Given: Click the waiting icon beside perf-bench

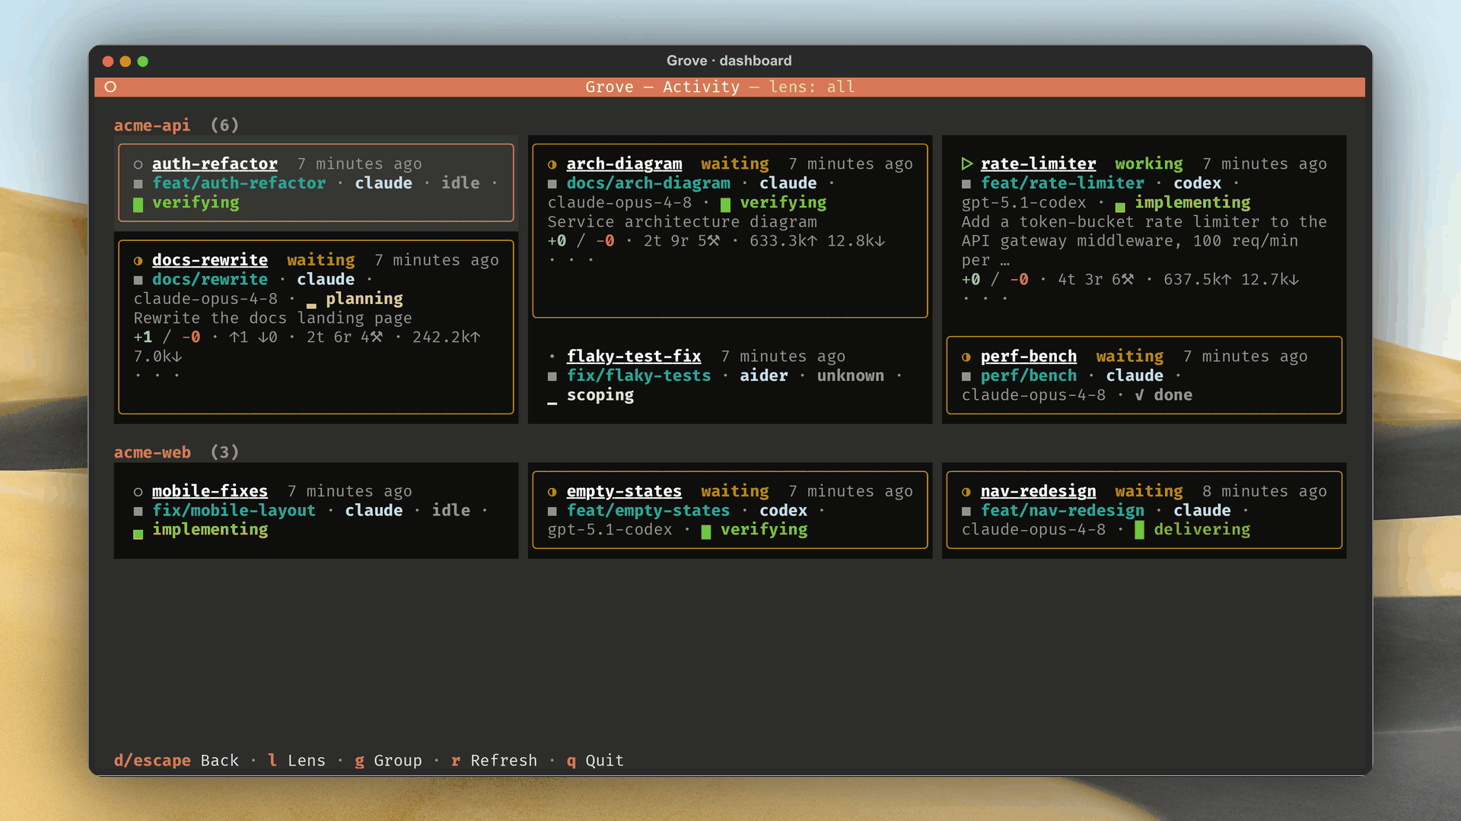Looking at the screenshot, I should click(966, 357).
